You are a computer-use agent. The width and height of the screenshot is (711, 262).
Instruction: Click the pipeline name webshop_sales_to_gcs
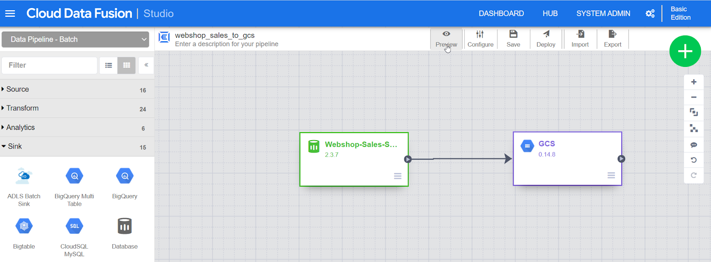[x=215, y=35]
